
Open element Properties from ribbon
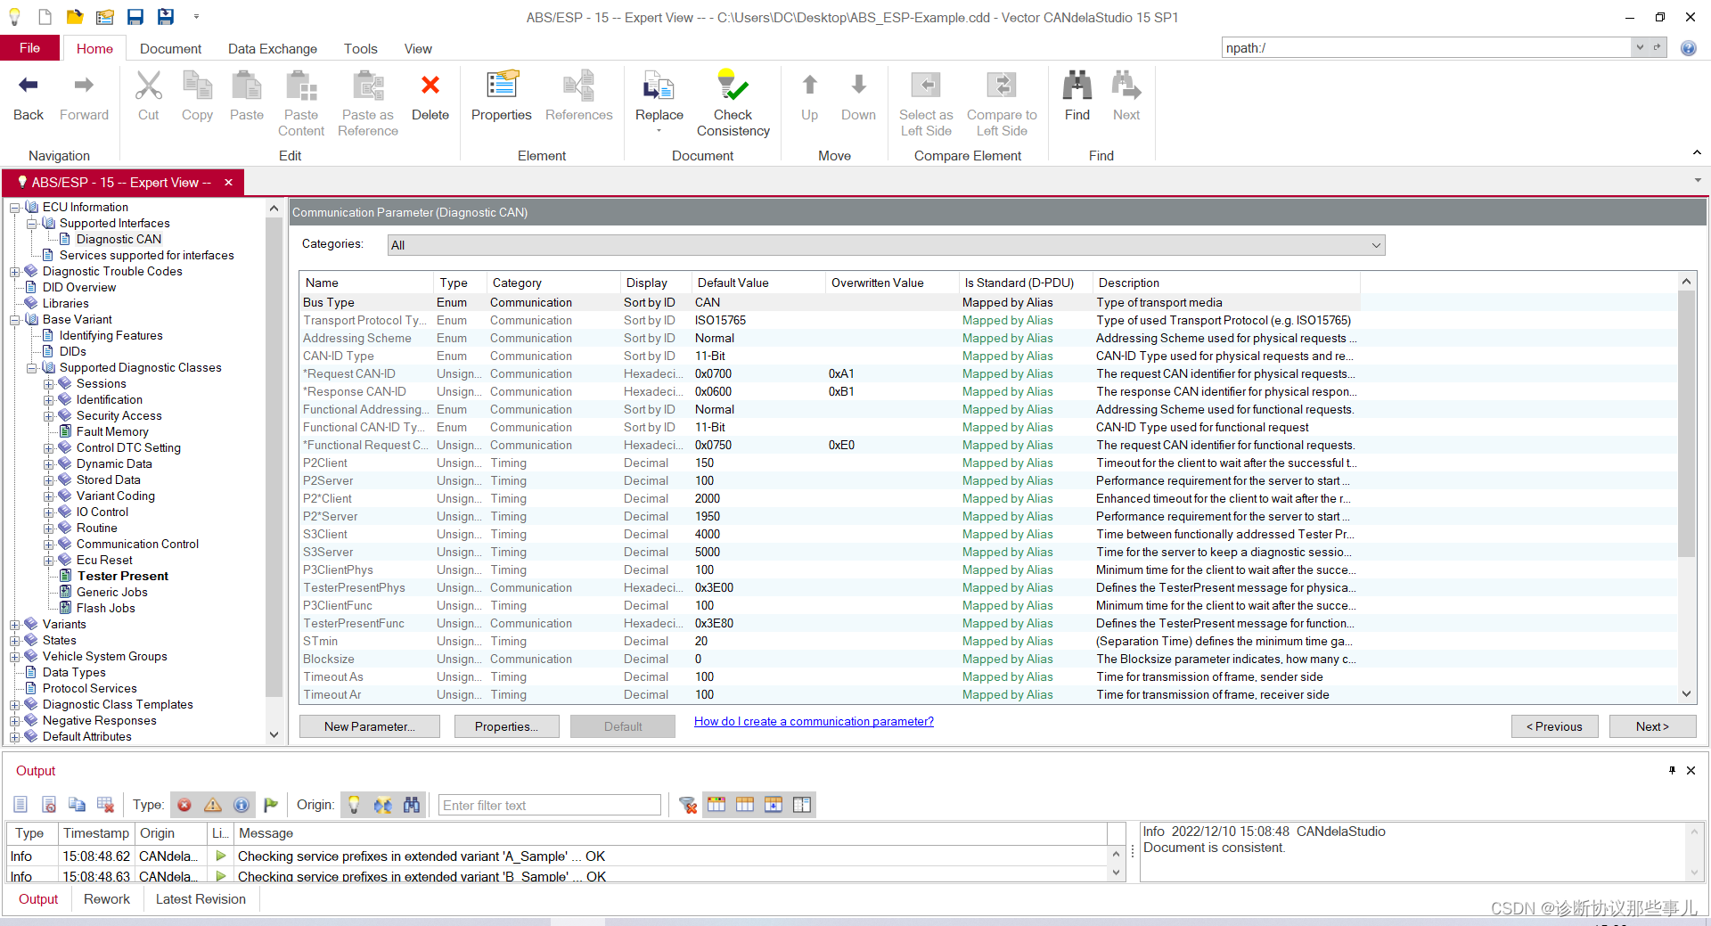click(x=502, y=97)
